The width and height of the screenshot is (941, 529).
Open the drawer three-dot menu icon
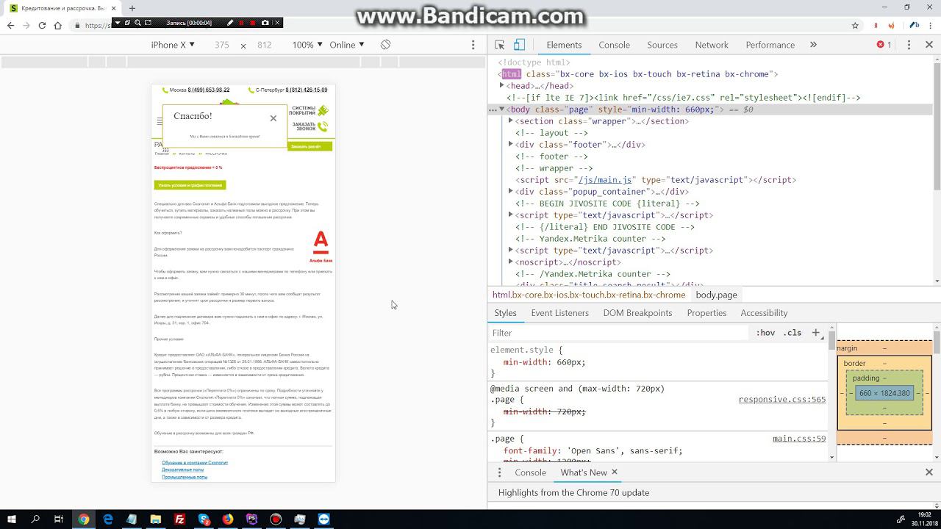click(500, 472)
